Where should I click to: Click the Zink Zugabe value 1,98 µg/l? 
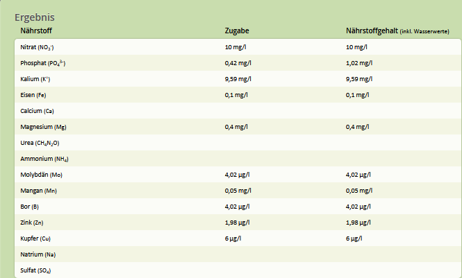[237, 223]
